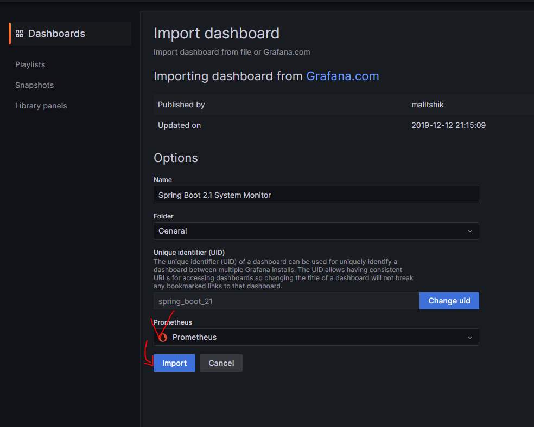Open Playlists in the sidebar
Viewport: 534px width, 427px height.
pos(30,64)
